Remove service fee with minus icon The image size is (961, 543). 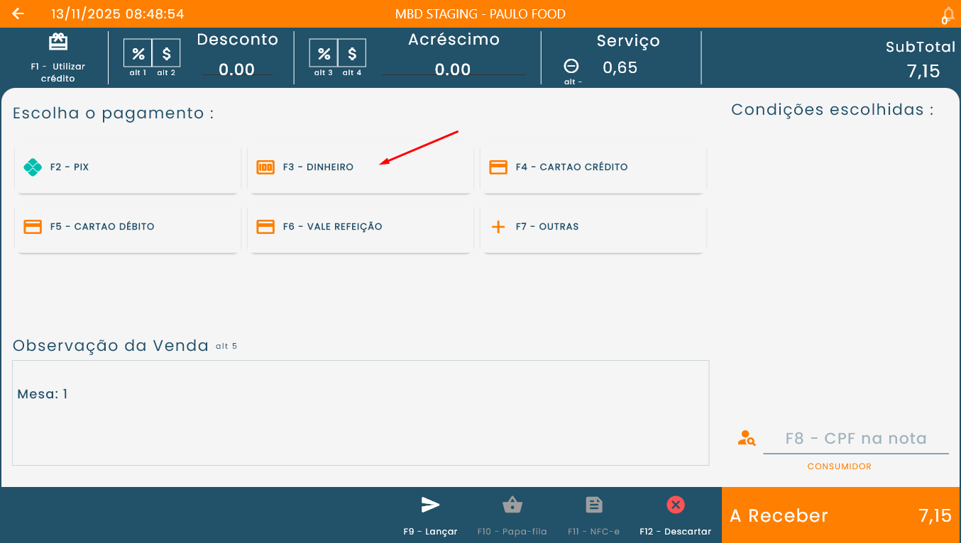pyautogui.click(x=571, y=67)
